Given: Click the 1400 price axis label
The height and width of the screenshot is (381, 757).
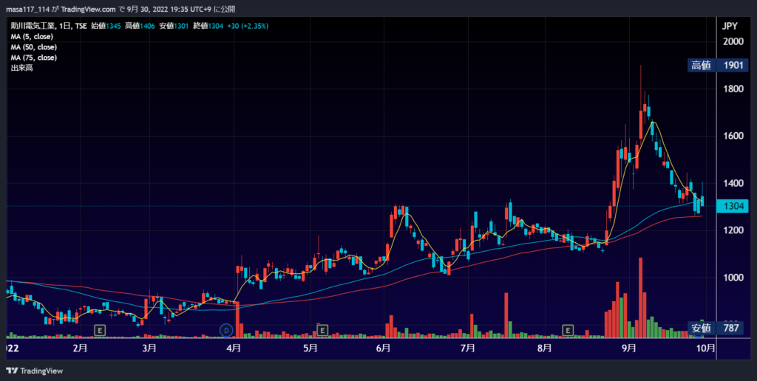Looking at the screenshot, I should click(733, 183).
